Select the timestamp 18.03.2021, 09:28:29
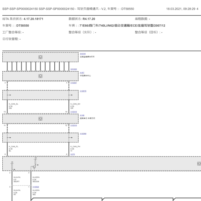 tap(181, 9)
